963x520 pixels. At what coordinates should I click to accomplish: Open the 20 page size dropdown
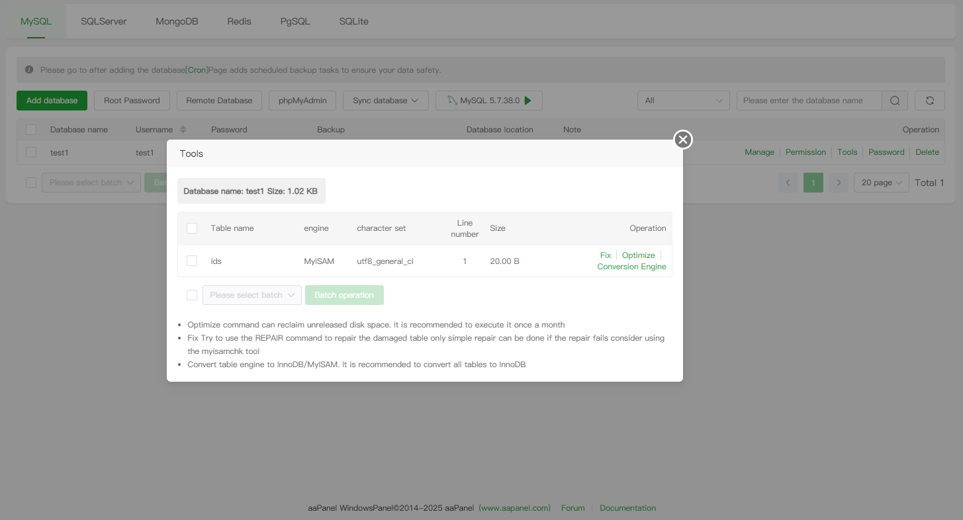pyautogui.click(x=882, y=183)
